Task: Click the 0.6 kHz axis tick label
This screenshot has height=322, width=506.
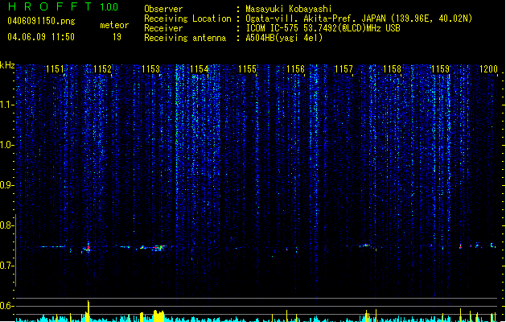Action: tap(7, 306)
